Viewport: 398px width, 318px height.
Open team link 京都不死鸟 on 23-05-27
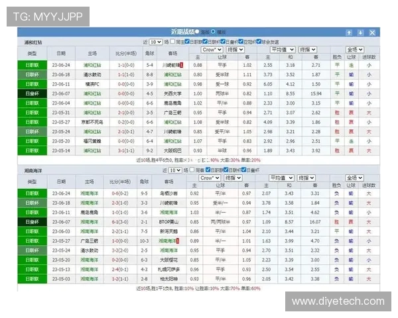point(92,122)
